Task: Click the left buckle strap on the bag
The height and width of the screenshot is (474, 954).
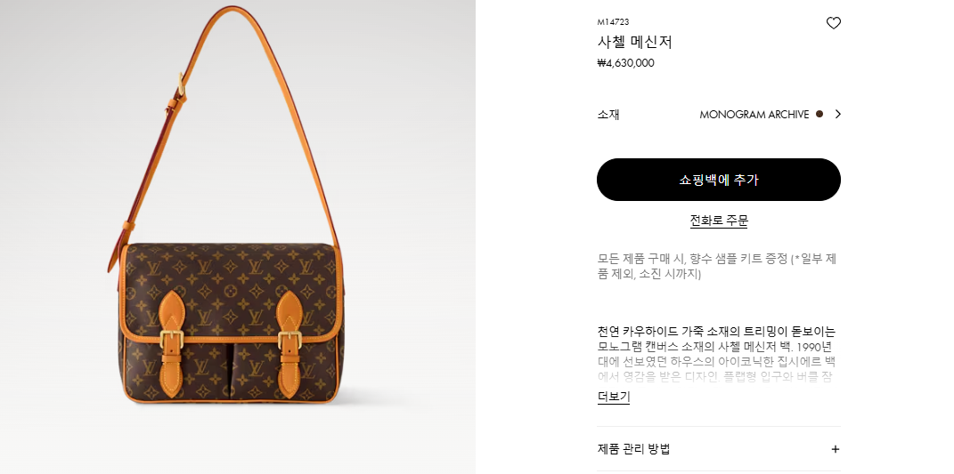Action: click(172, 344)
